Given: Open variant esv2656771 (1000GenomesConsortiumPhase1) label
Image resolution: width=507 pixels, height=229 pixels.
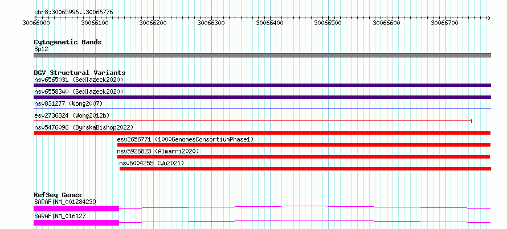Looking at the screenshot, I should [185, 139].
